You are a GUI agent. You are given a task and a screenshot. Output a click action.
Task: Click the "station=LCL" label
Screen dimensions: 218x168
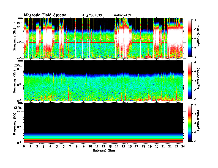(x=123, y=15)
